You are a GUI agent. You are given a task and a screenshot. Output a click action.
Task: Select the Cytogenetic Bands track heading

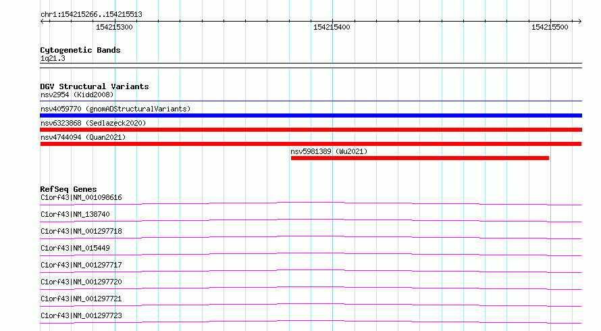80,50
